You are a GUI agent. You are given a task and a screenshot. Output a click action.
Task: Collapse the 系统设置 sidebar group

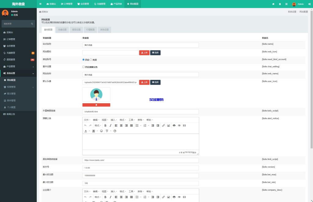[18, 73]
